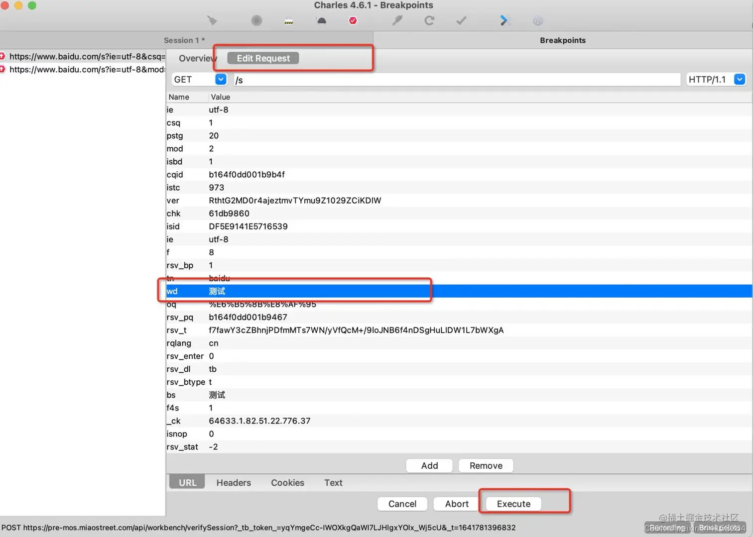Click the Abort button
This screenshot has height=537, width=753.
(x=457, y=504)
